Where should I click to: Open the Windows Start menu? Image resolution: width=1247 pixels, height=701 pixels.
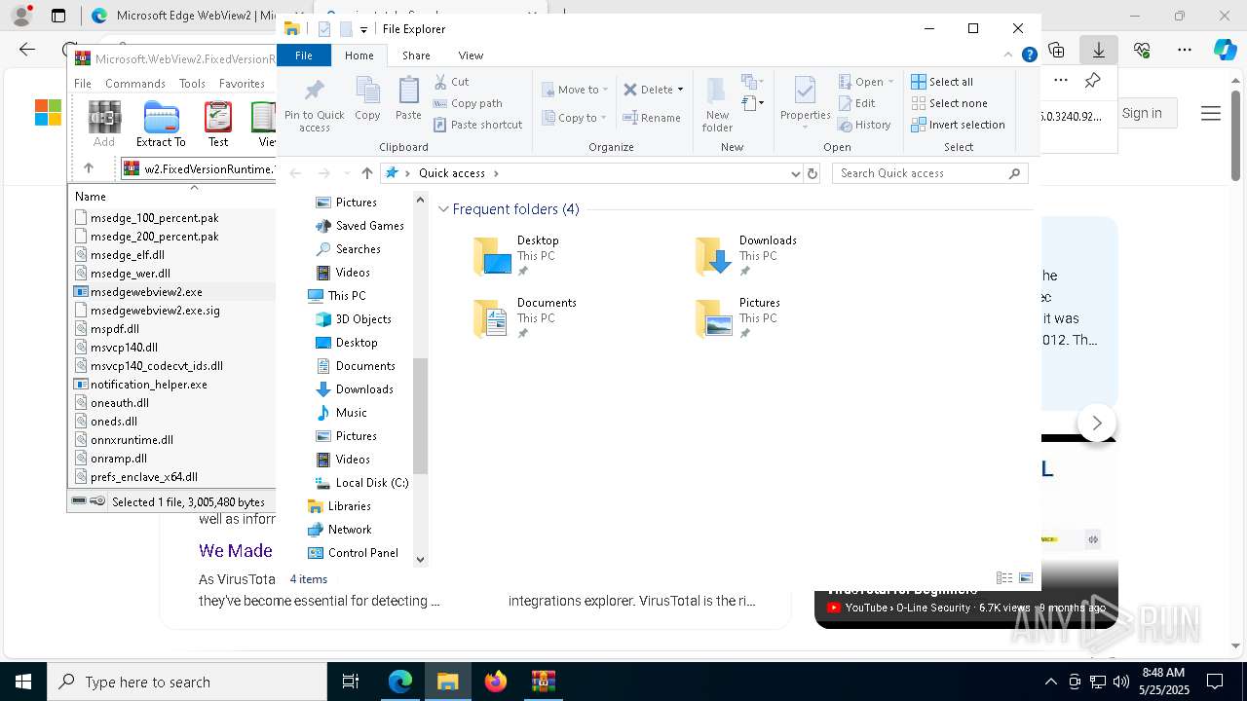[x=23, y=682]
